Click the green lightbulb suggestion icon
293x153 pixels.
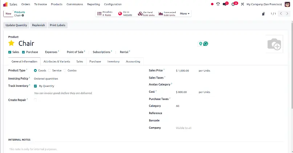click(x=201, y=44)
